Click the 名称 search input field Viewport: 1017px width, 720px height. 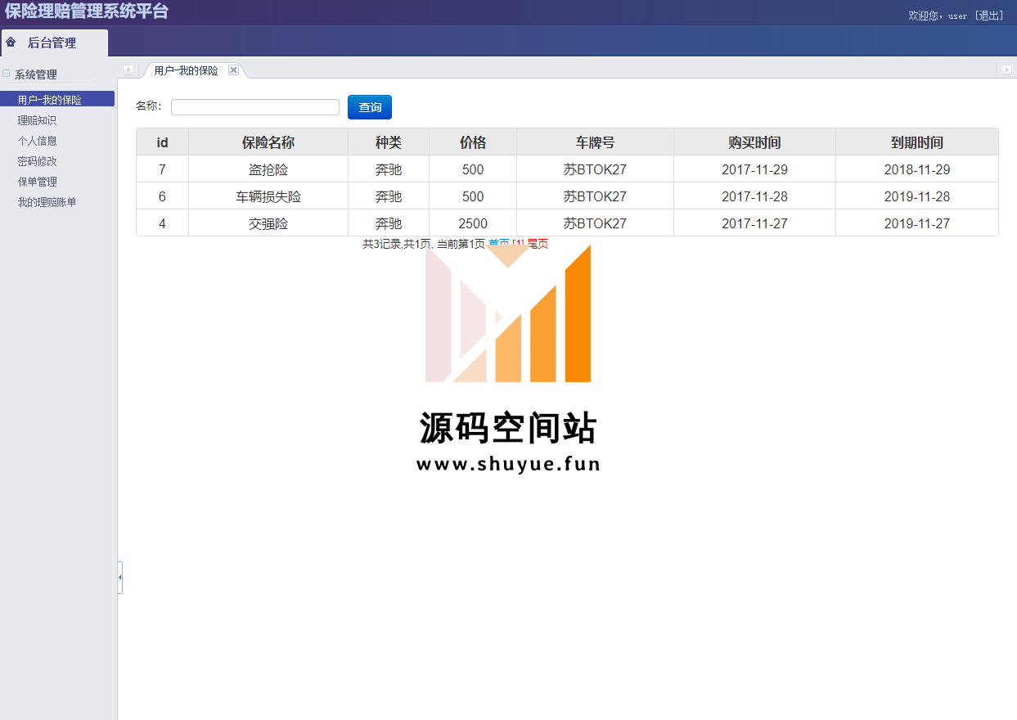tap(255, 107)
